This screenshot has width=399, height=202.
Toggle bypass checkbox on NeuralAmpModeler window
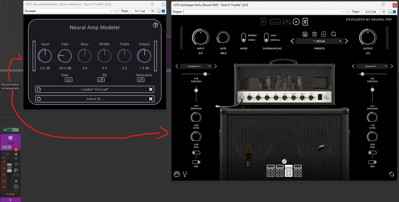point(164,11)
